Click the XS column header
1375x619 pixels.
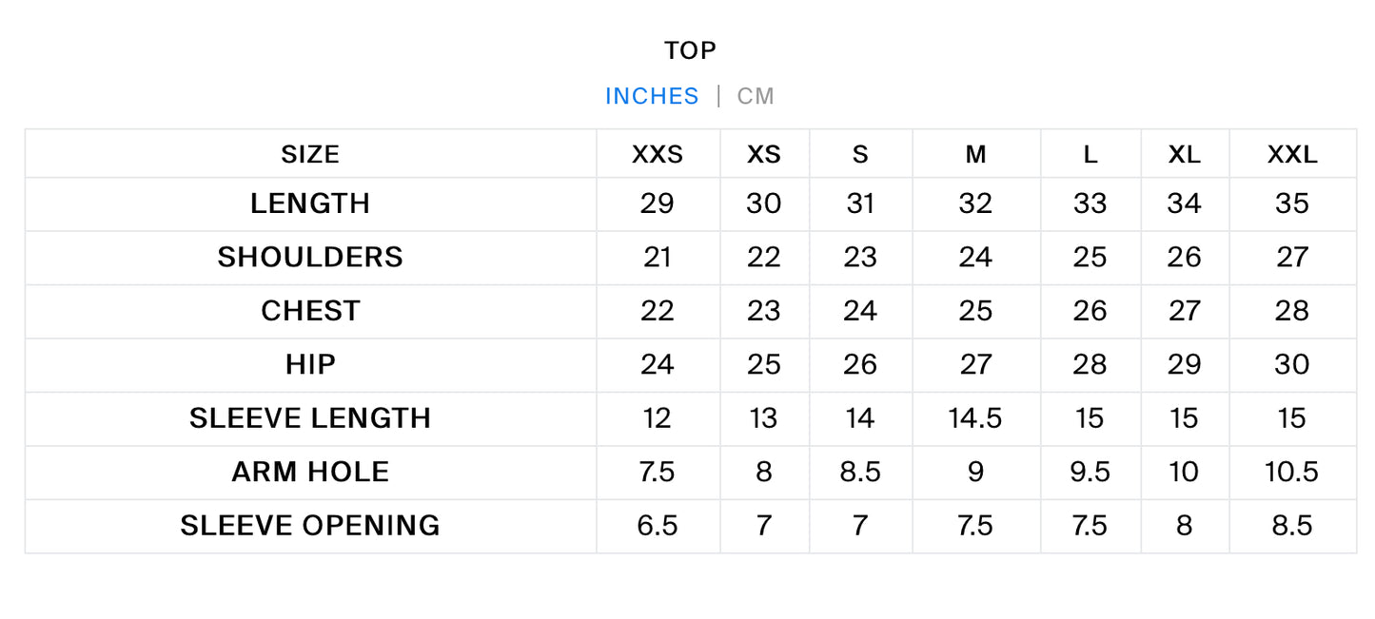764,155
